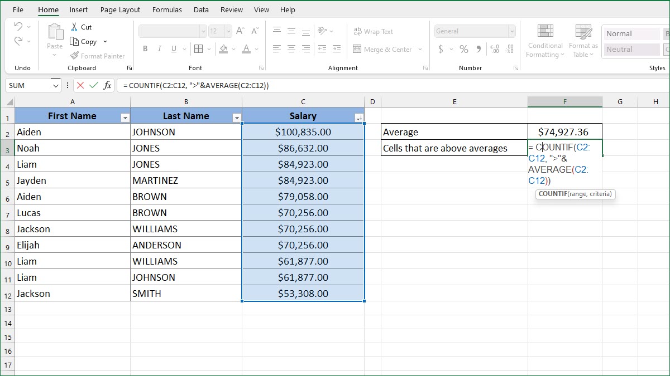The width and height of the screenshot is (670, 376).
Task: Expand Format as Table menu
Action: (583, 41)
